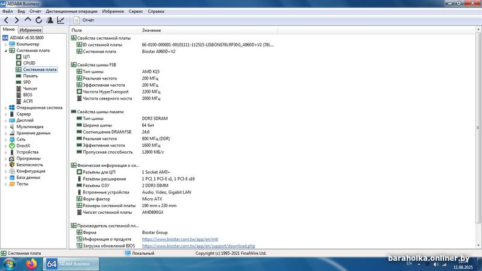Select CPUID in the tree

tap(29, 63)
